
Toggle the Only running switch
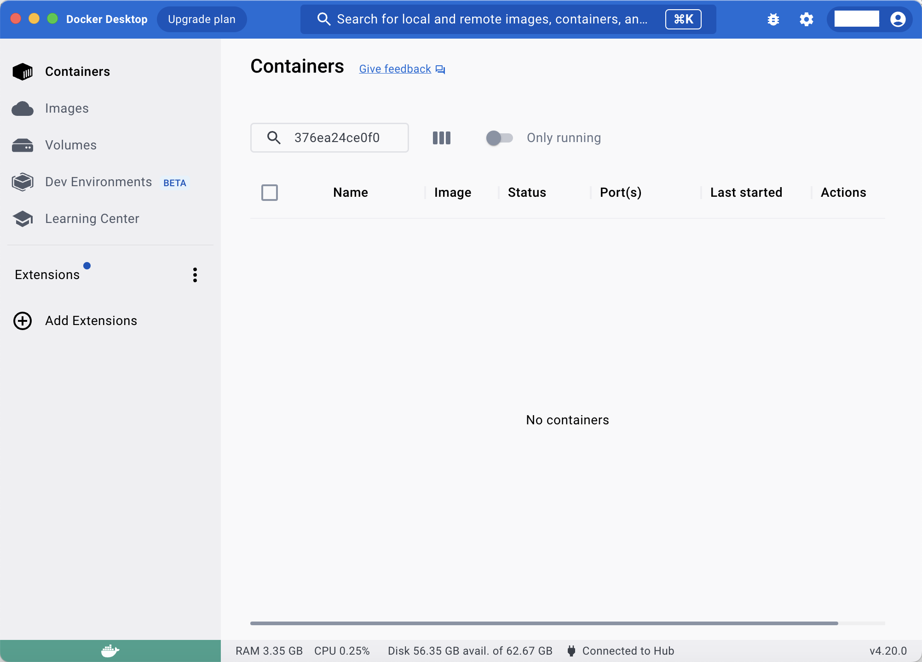click(499, 138)
